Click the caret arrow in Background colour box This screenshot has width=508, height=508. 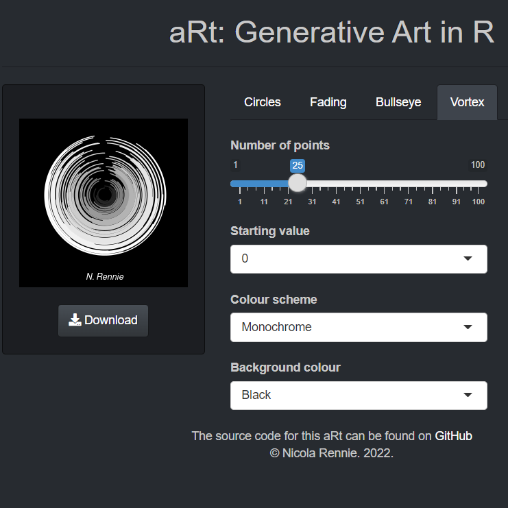pyautogui.click(x=468, y=396)
